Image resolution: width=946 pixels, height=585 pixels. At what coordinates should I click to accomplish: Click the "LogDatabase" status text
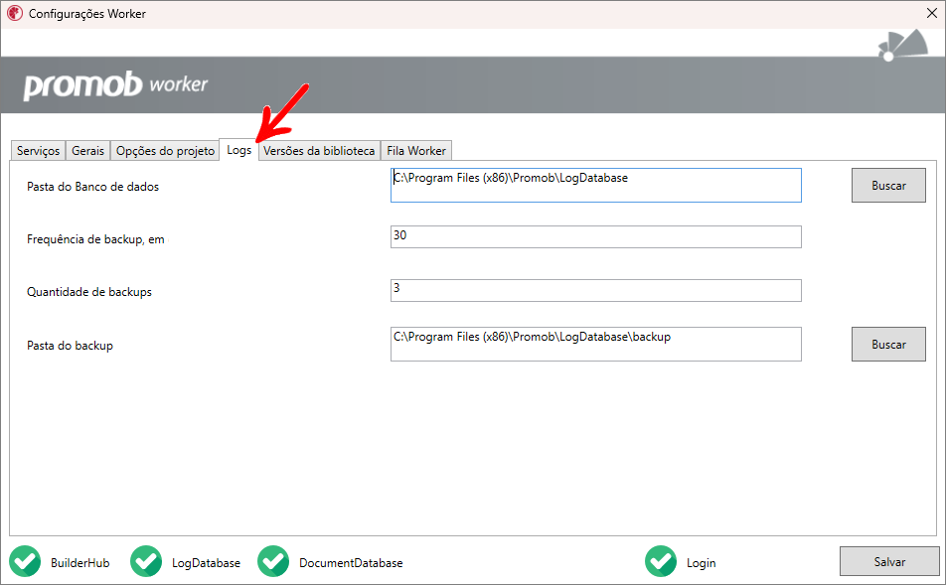(x=206, y=563)
